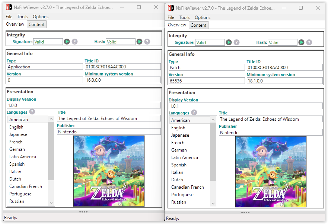Click Title field in right window
This screenshot has width=328, height=224.
point(271,119)
